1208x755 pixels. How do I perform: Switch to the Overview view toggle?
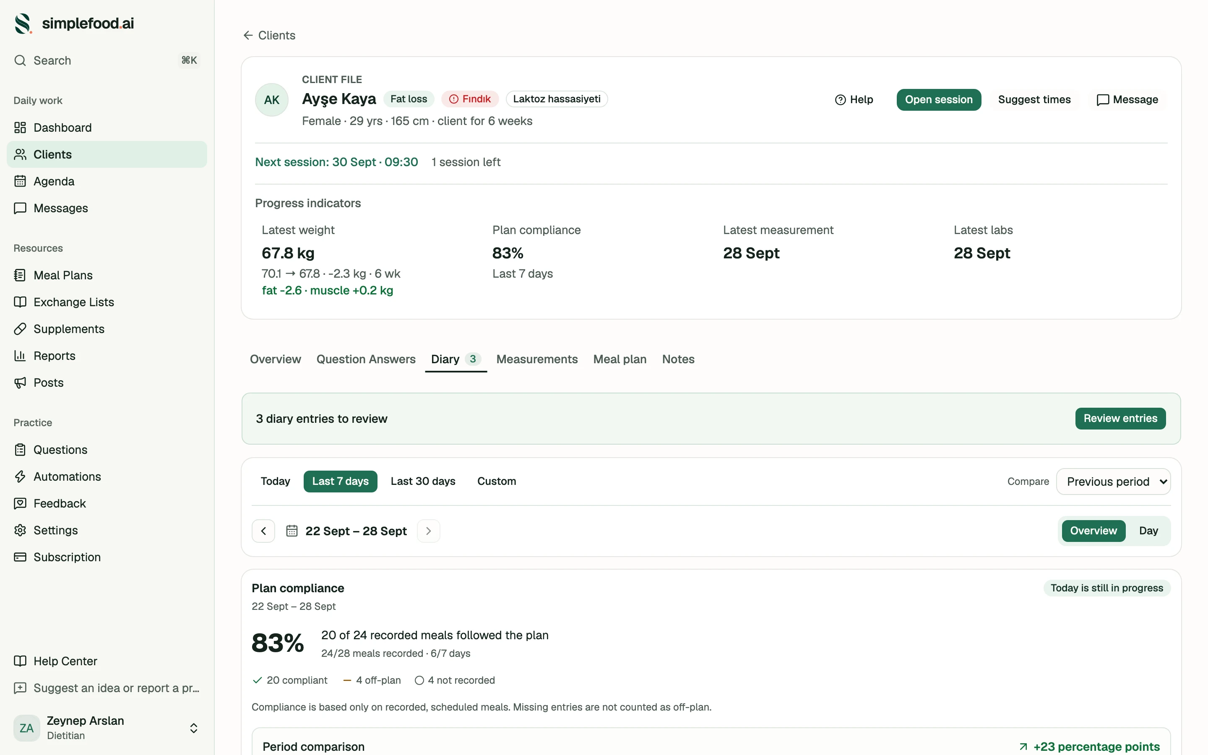click(x=1093, y=531)
